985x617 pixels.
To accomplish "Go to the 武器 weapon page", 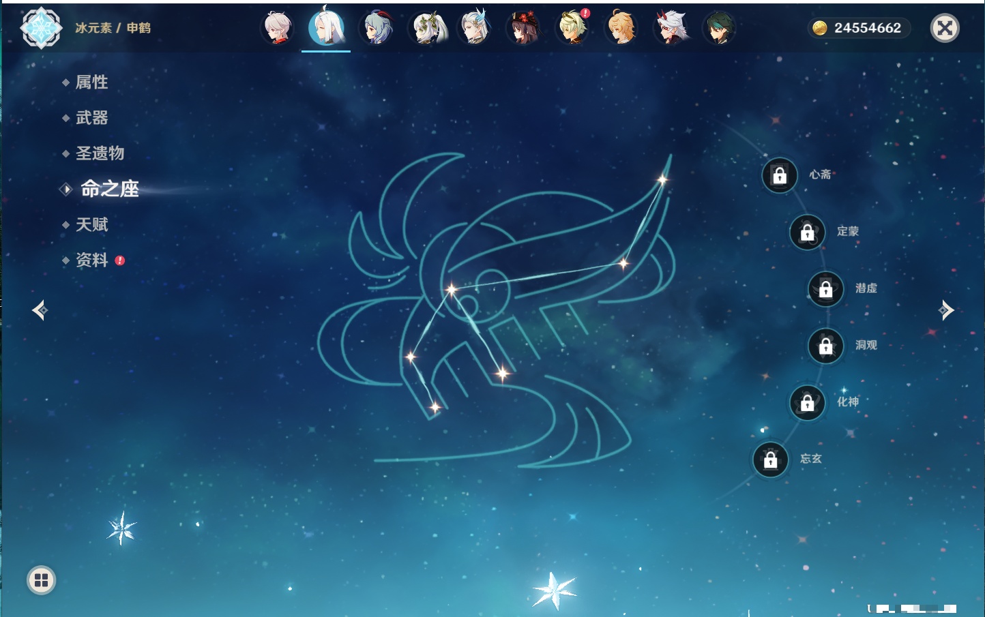I will (x=91, y=118).
